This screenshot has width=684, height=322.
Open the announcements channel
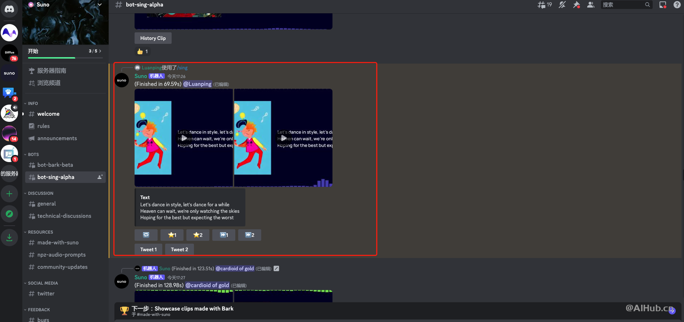pos(65,138)
